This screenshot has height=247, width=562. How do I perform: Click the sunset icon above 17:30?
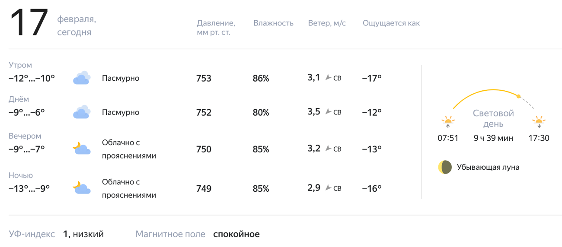click(x=539, y=121)
